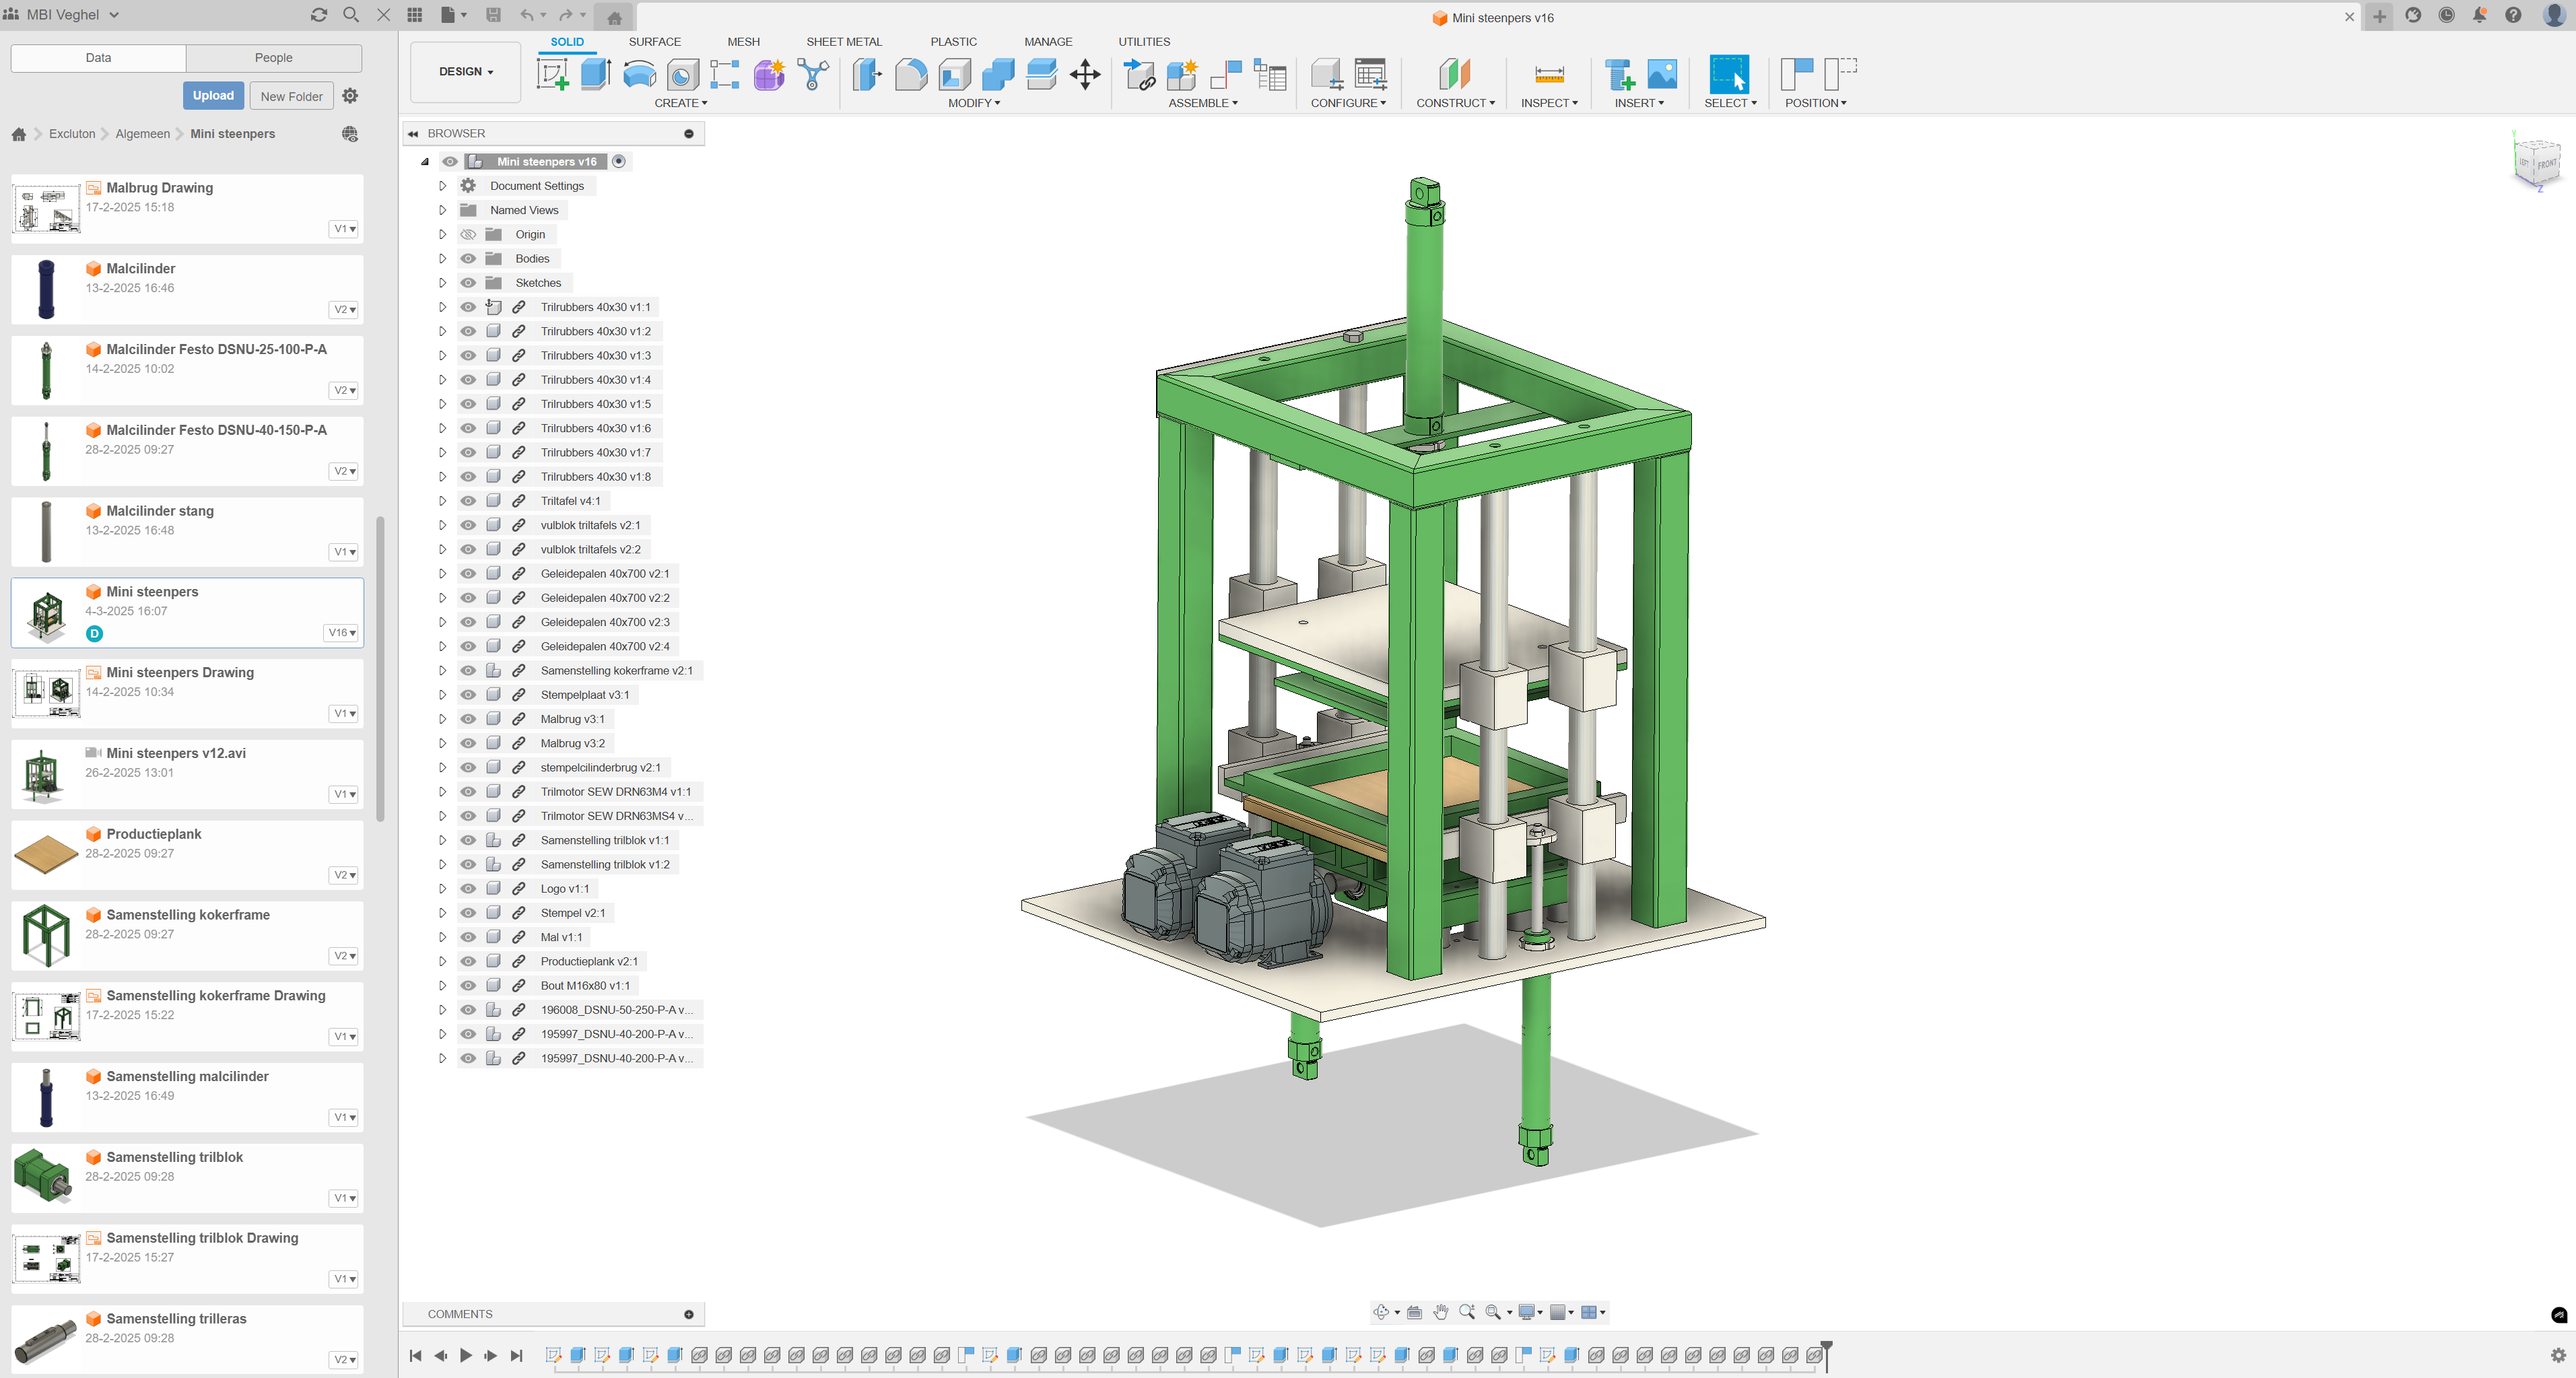Expand the Sketches folder in browser
The width and height of the screenshot is (2576, 1378).
tap(442, 283)
